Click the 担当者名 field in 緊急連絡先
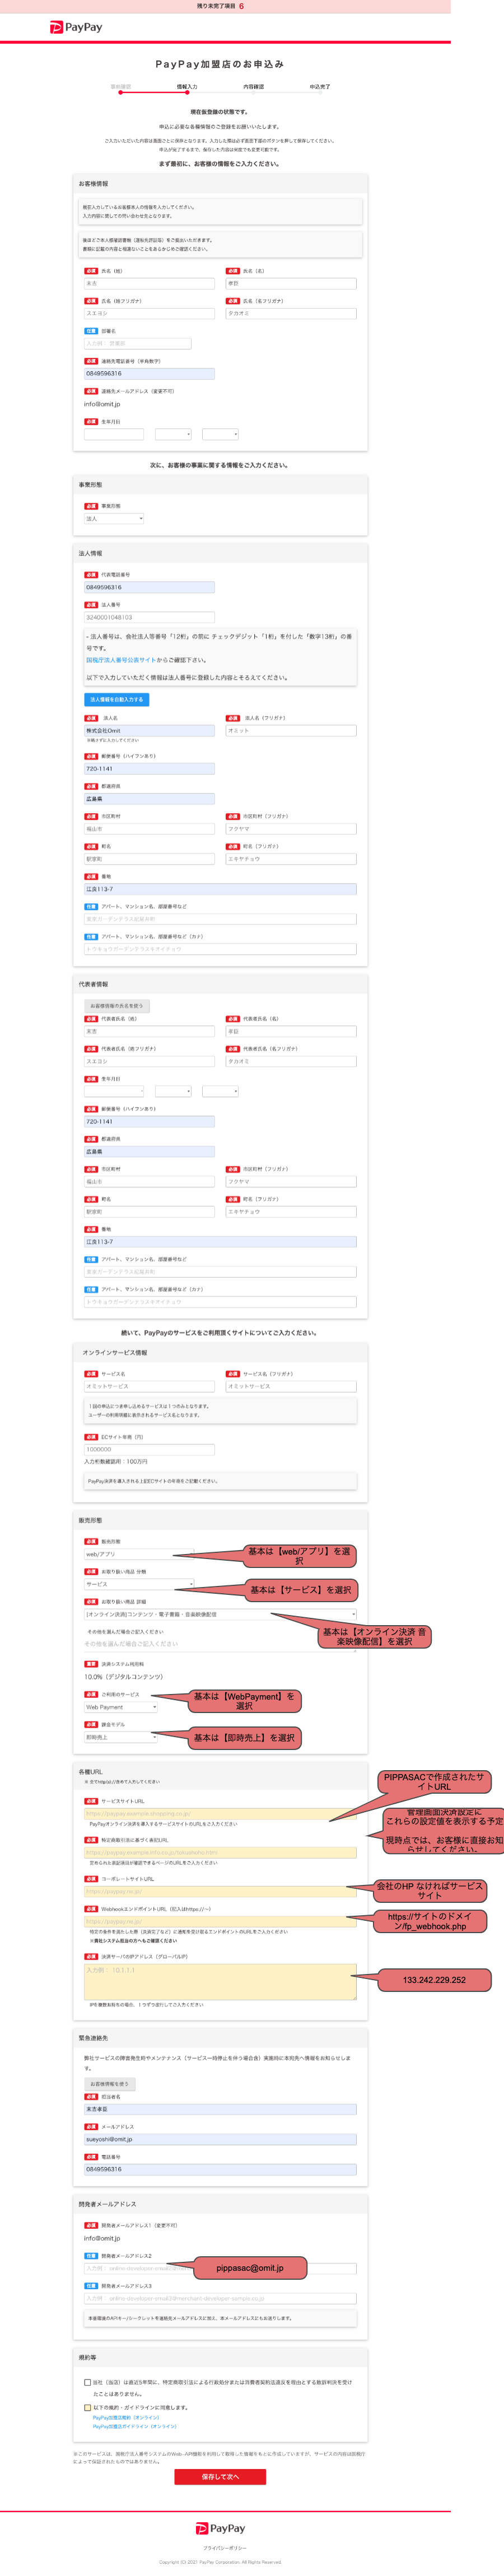Screen dimensions: 504x2576 point(220,2109)
